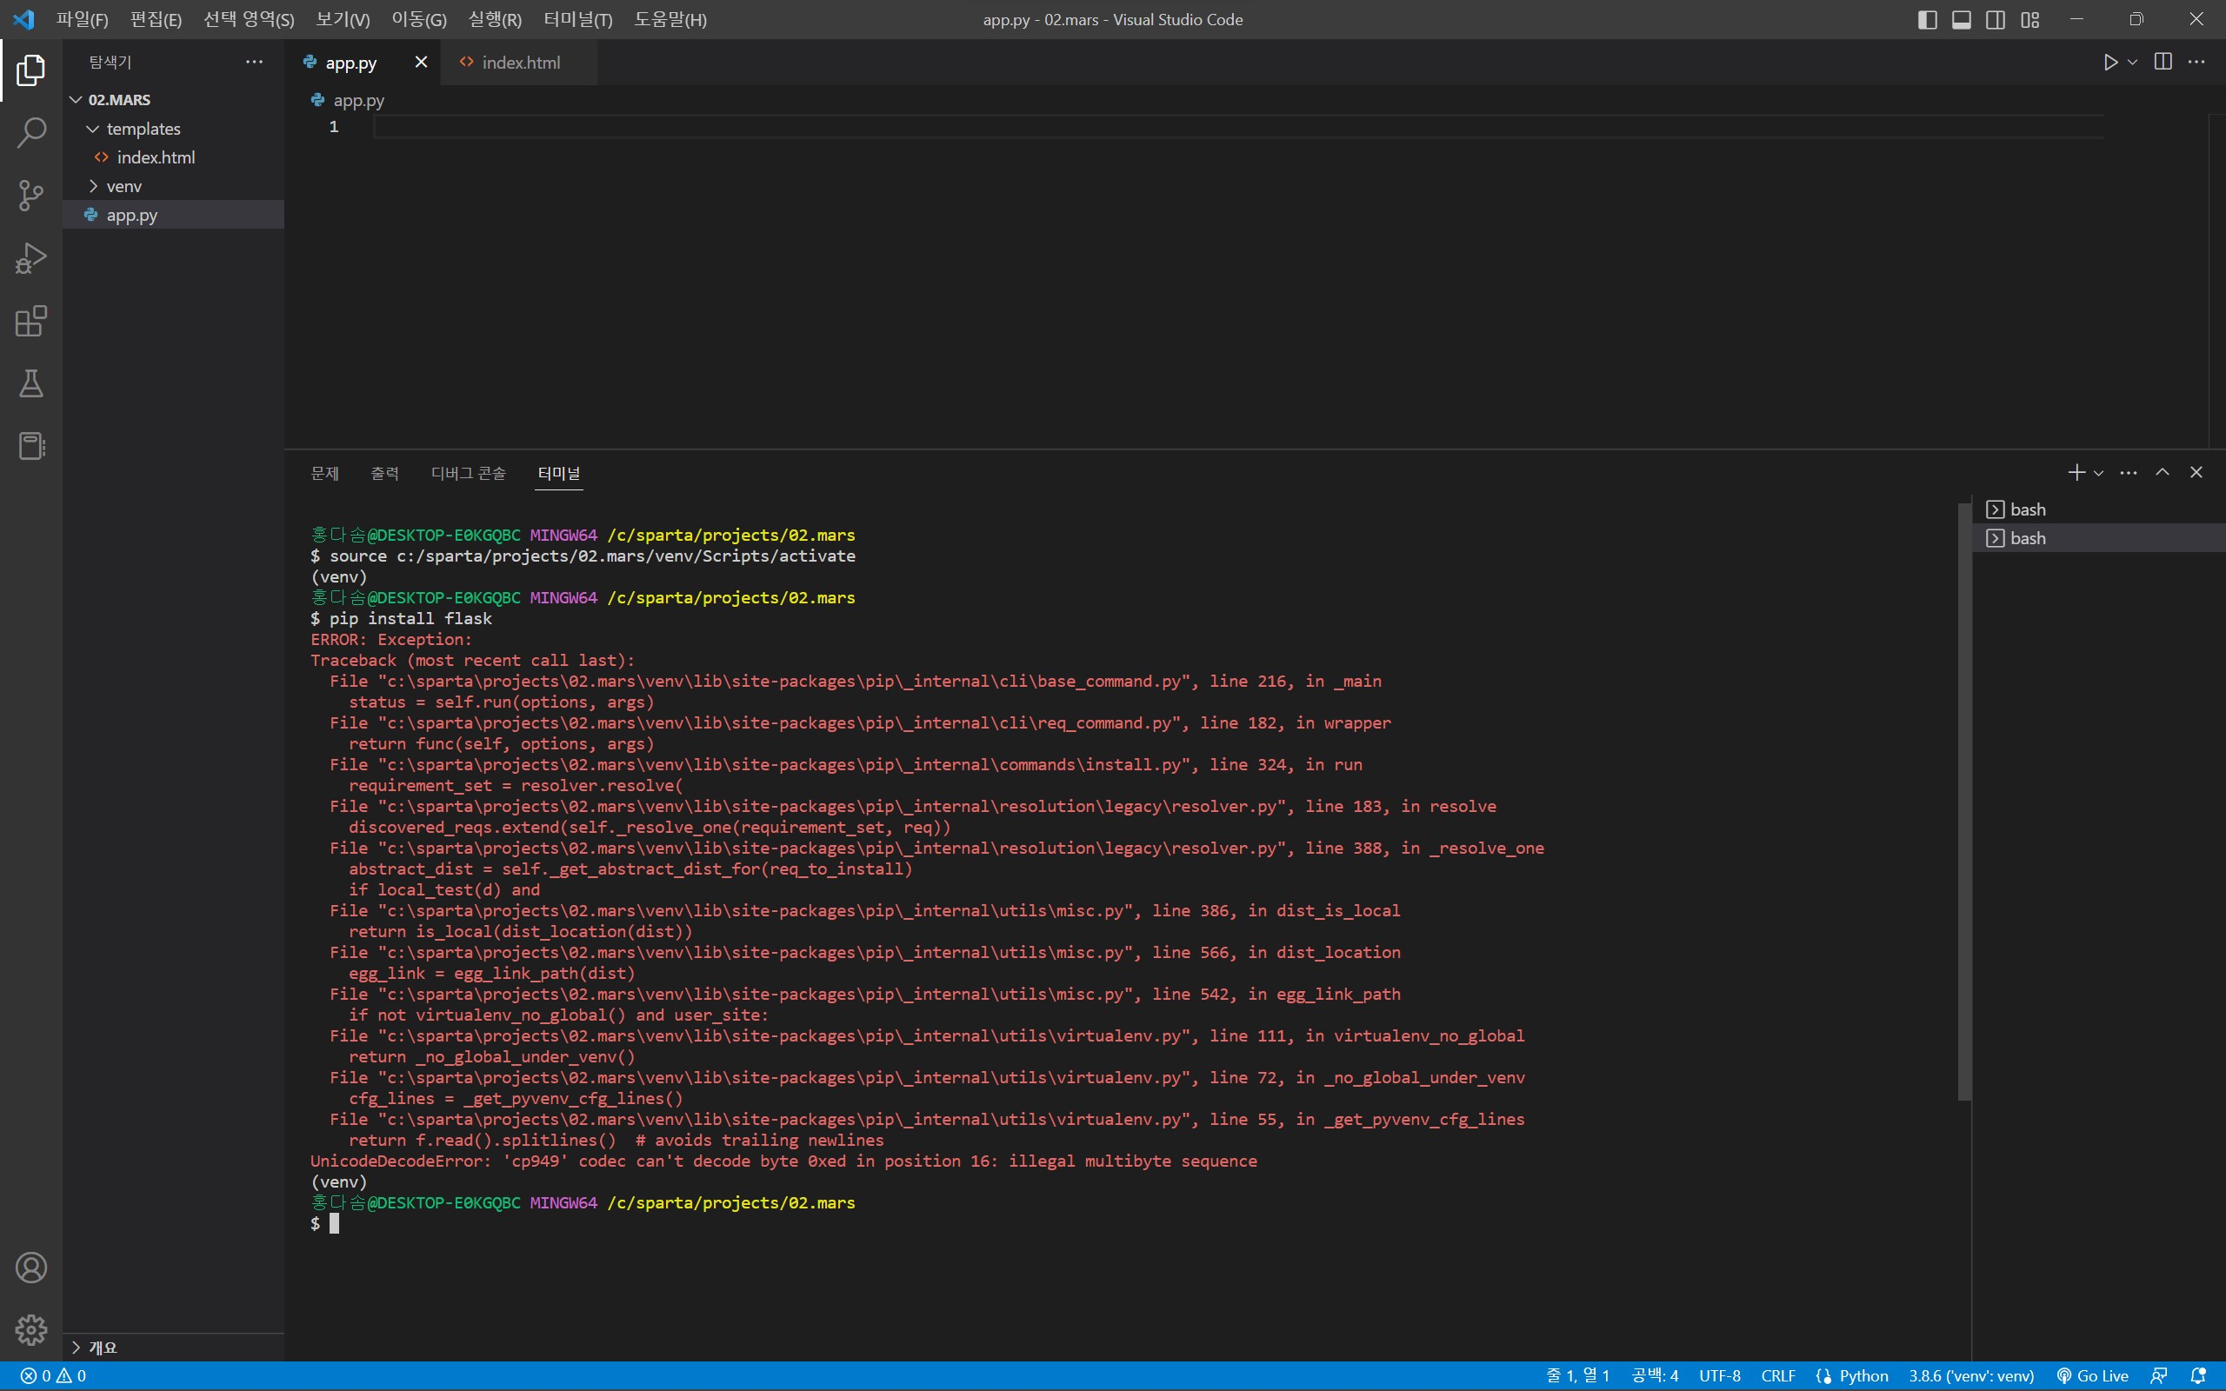The height and width of the screenshot is (1391, 2226).
Task: Switch to the 문제 problems tab
Action: [x=324, y=473]
